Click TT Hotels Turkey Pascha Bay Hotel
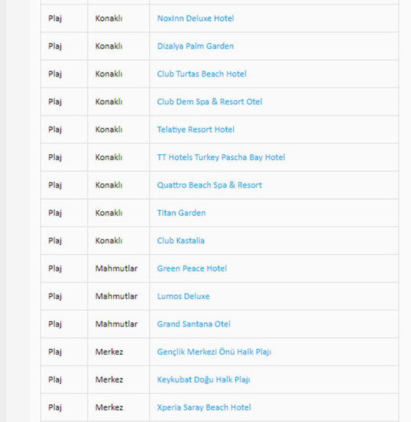Screen dimensions: 411x422 [x=221, y=158]
